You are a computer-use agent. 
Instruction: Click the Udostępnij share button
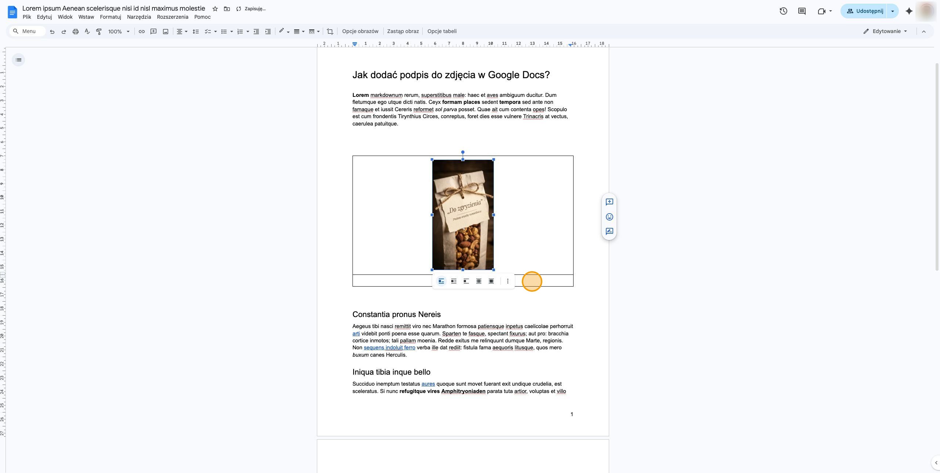(864, 11)
